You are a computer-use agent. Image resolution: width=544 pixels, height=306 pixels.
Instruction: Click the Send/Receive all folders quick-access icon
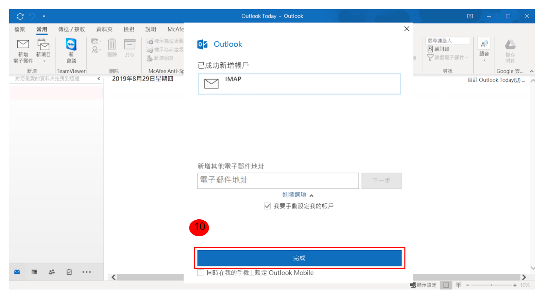(x=20, y=16)
